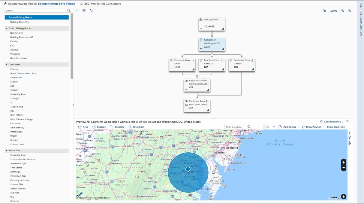Open the Segmentation Ebro Foods link
The width and height of the screenshot is (364, 204).
(x=56, y=4)
